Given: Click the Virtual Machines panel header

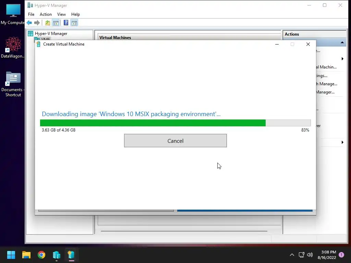Looking at the screenshot, I should (x=115, y=38).
